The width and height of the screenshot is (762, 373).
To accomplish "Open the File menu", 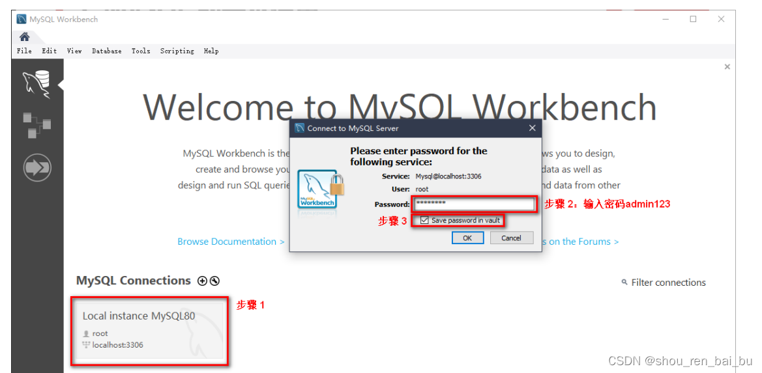I will click(24, 51).
